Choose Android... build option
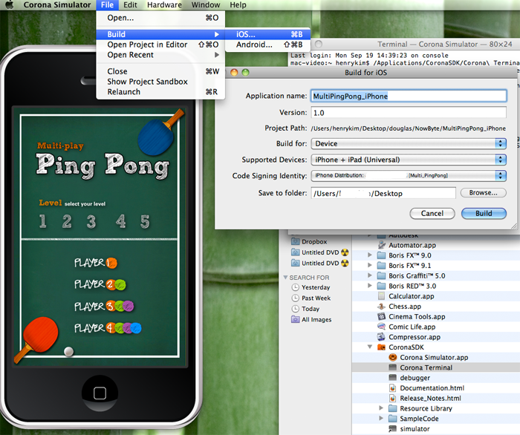Screen dimensions: 520x435 point(268,45)
